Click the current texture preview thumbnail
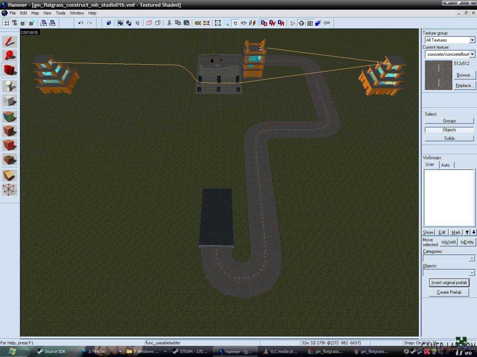Screen dimensions: 477x357 [439, 75]
